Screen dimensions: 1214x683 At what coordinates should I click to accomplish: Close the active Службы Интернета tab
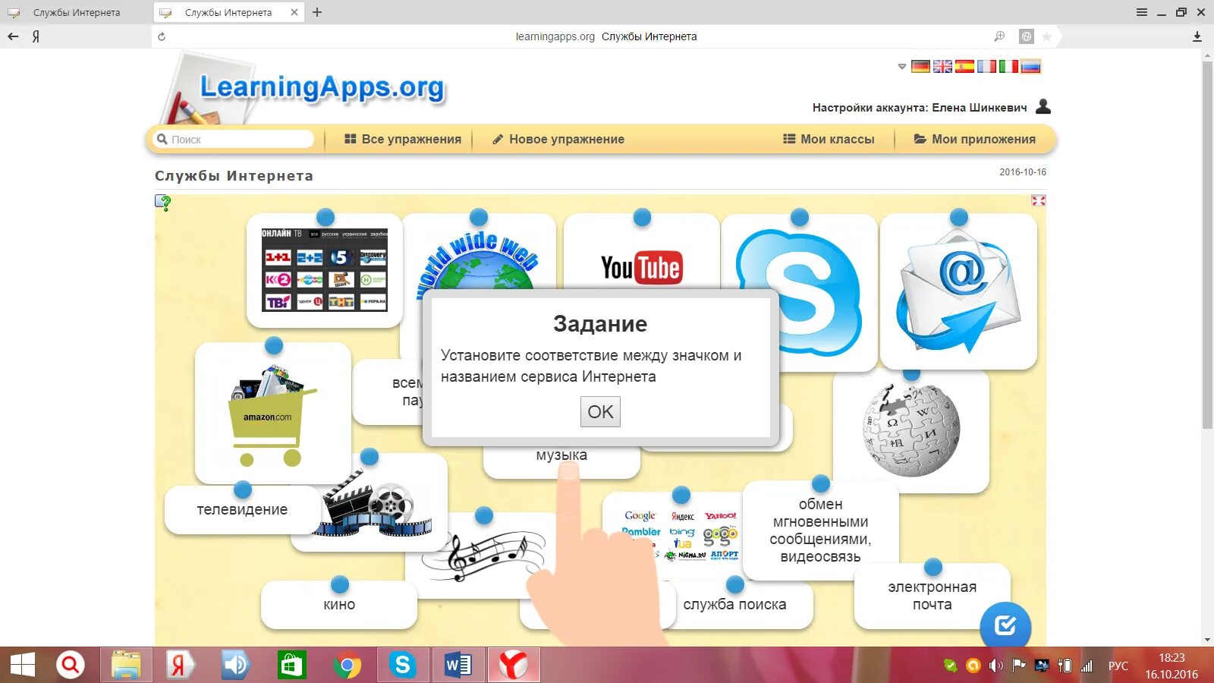294,12
